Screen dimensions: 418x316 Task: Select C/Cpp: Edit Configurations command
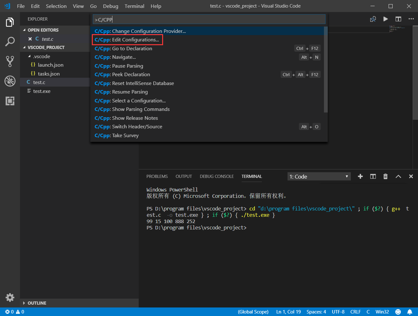click(x=207, y=40)
